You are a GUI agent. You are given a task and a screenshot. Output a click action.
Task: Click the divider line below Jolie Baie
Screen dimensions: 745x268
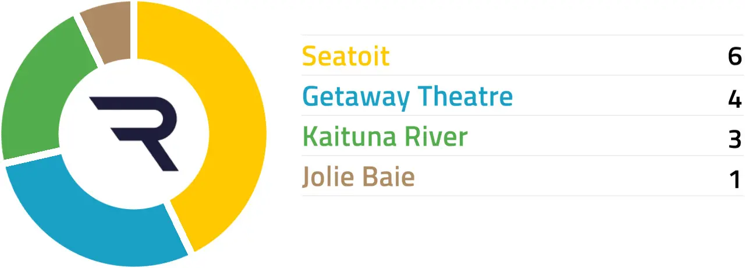tap(523, 196)
